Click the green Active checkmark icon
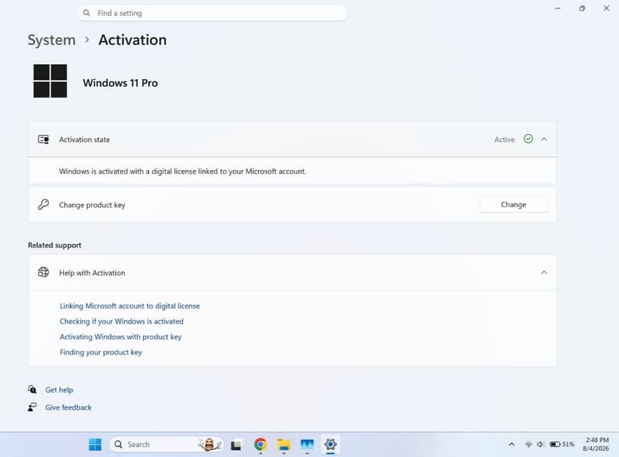The height and width of the screenshot is (457, 619). 528,139
